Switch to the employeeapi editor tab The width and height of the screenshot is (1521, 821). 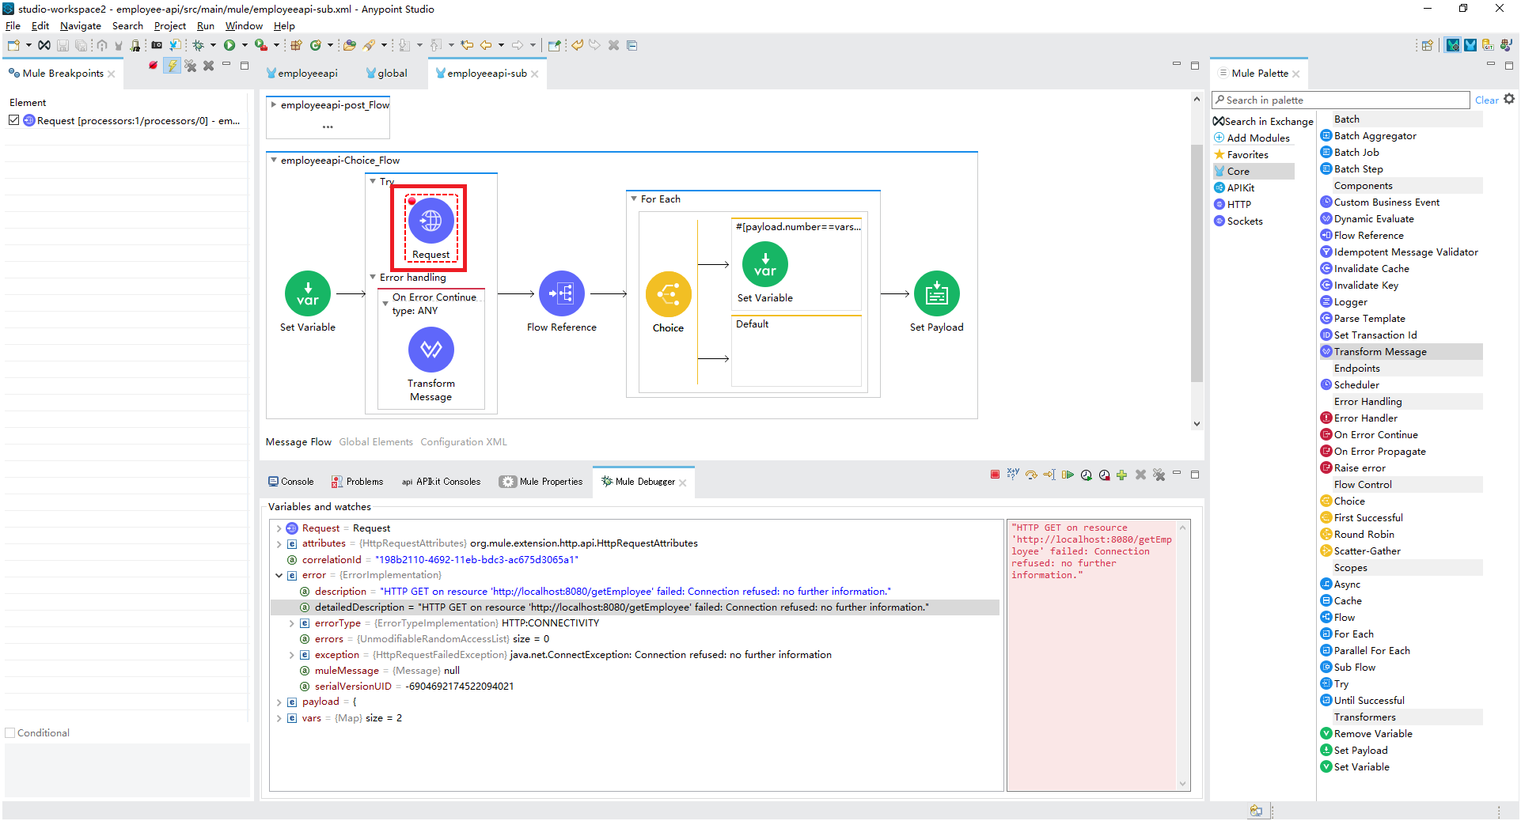click(x=302, y=74)
